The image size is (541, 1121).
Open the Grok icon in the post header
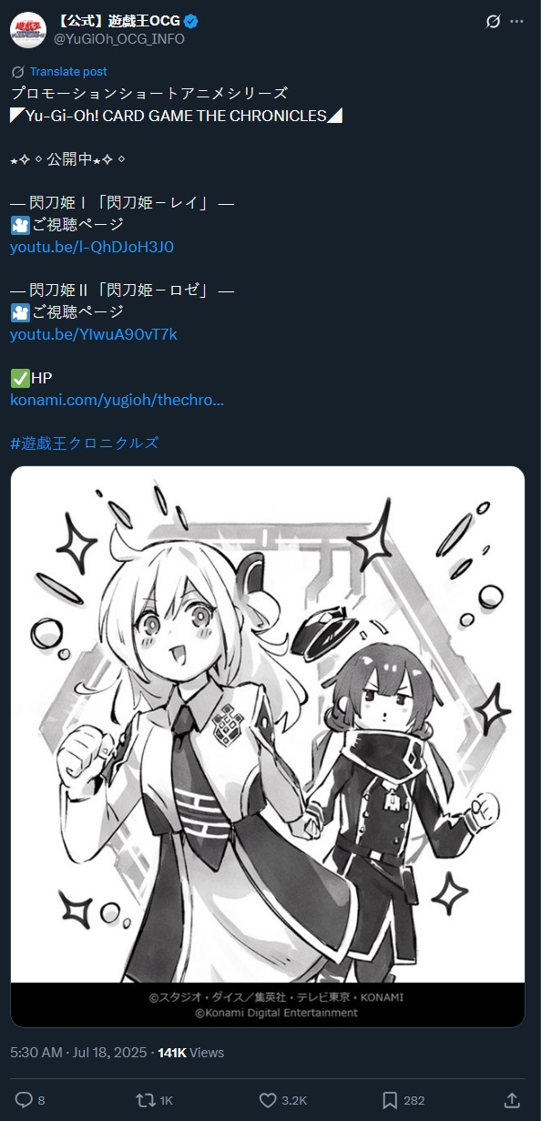tap(493, 21)
